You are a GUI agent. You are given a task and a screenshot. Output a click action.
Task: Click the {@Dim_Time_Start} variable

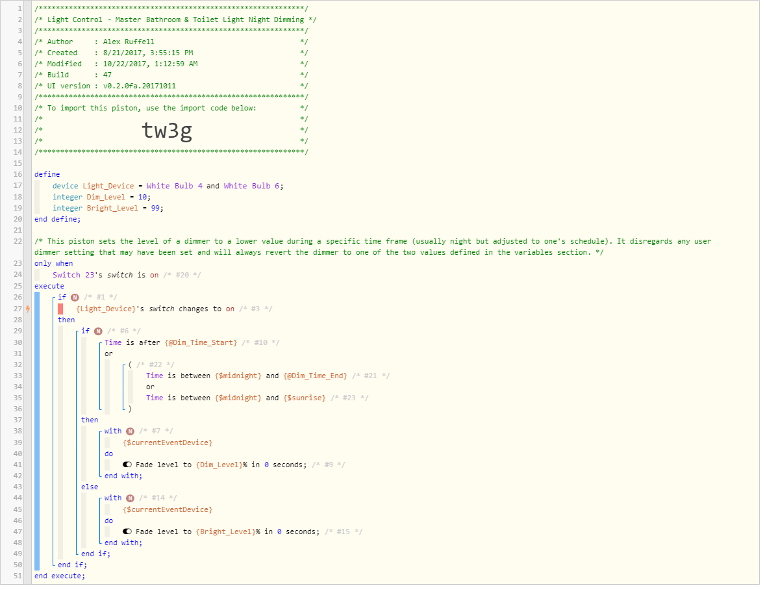pos(201,342)
